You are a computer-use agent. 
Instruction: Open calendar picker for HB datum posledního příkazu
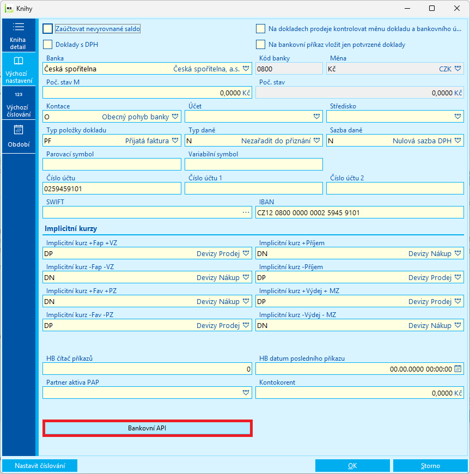(x=458, y=369)
